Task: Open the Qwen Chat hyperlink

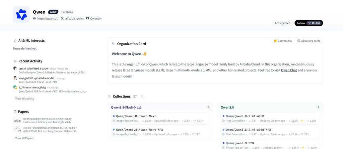Action: 289,70
